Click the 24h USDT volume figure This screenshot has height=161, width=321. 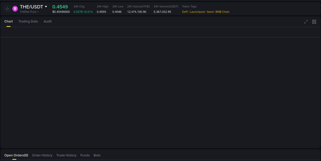pos(162,11)
